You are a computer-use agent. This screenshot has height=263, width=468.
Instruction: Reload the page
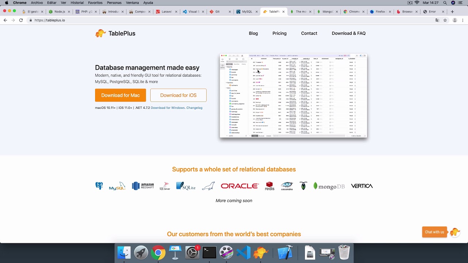click(x=21, y=20)
